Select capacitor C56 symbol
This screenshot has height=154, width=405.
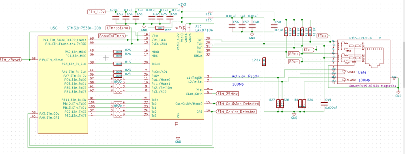[232, 26]
